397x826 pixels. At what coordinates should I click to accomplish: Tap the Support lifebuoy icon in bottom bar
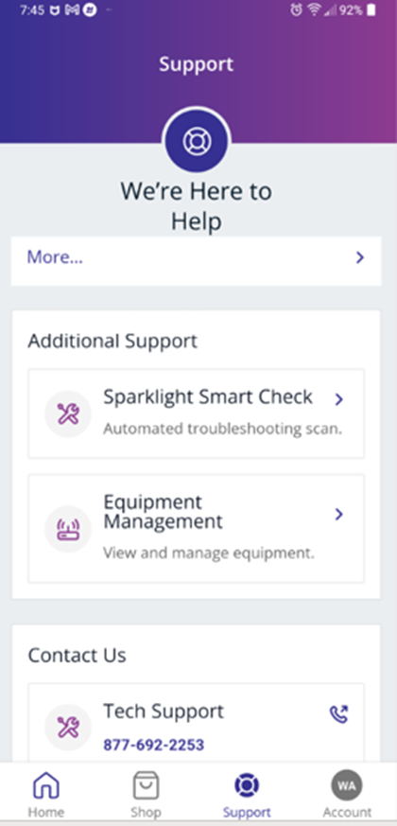tap(247, 786)
